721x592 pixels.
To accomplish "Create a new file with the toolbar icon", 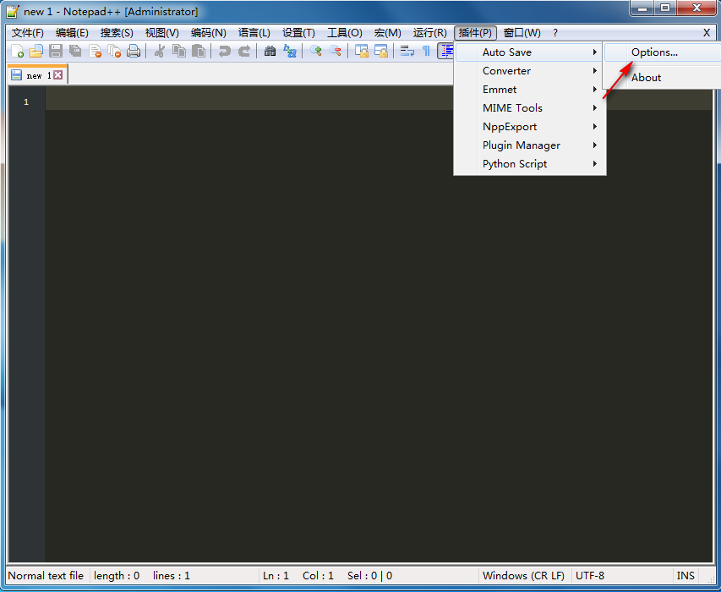I will tap(17, 51).
